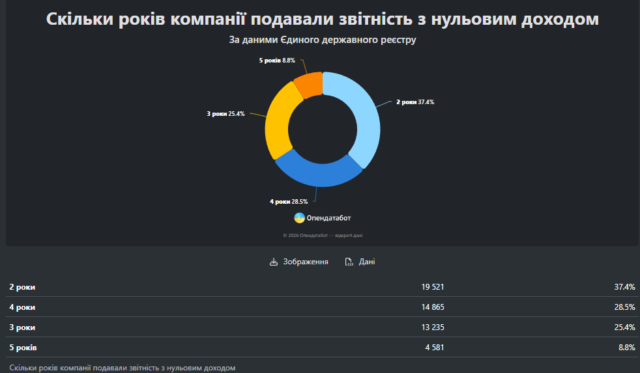Click chart label 4 роки 28.5%

click(x=289, y=202)
